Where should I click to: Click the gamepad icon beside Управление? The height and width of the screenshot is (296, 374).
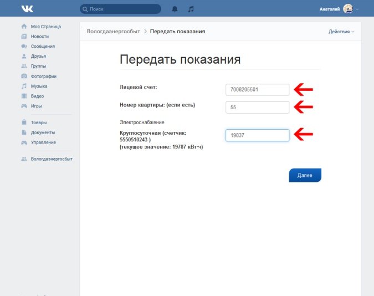click(x=24, y=142)
